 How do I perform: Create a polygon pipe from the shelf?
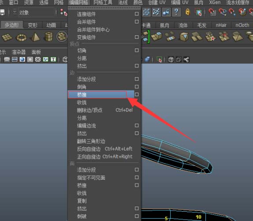point(48,37)
